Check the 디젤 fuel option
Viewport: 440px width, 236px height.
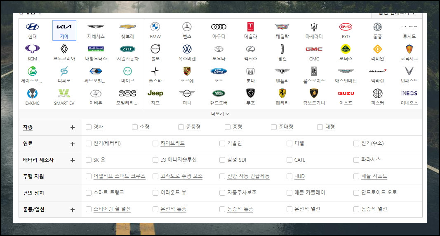[x=289, y=143]
